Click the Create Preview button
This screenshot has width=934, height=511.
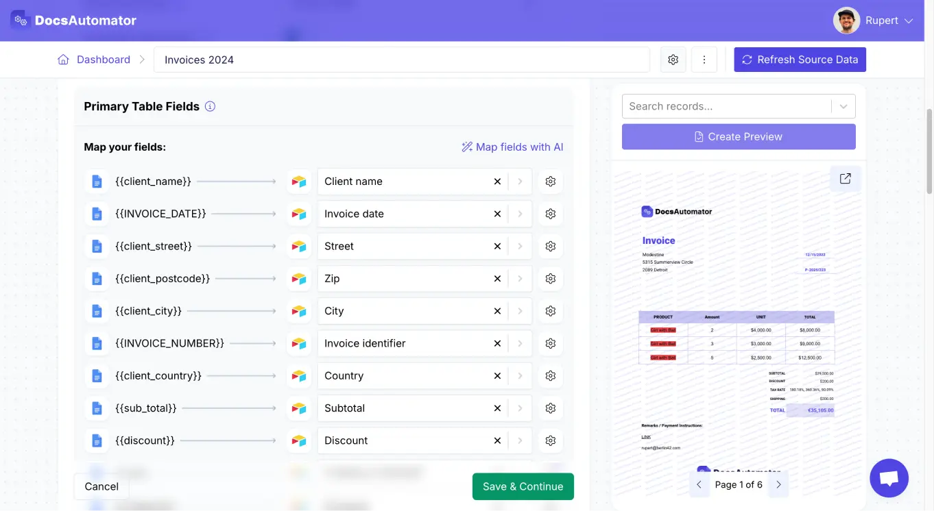(x=739, y=136)
